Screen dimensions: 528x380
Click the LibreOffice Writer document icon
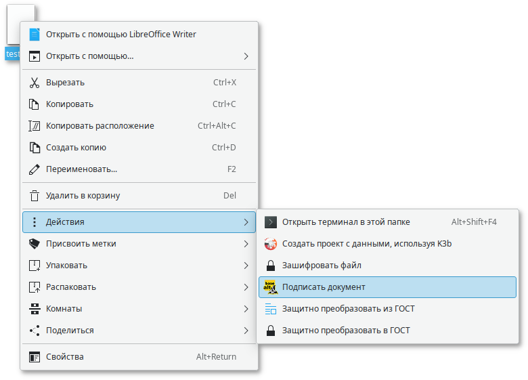pyautogui.click(x=35, y=35)
